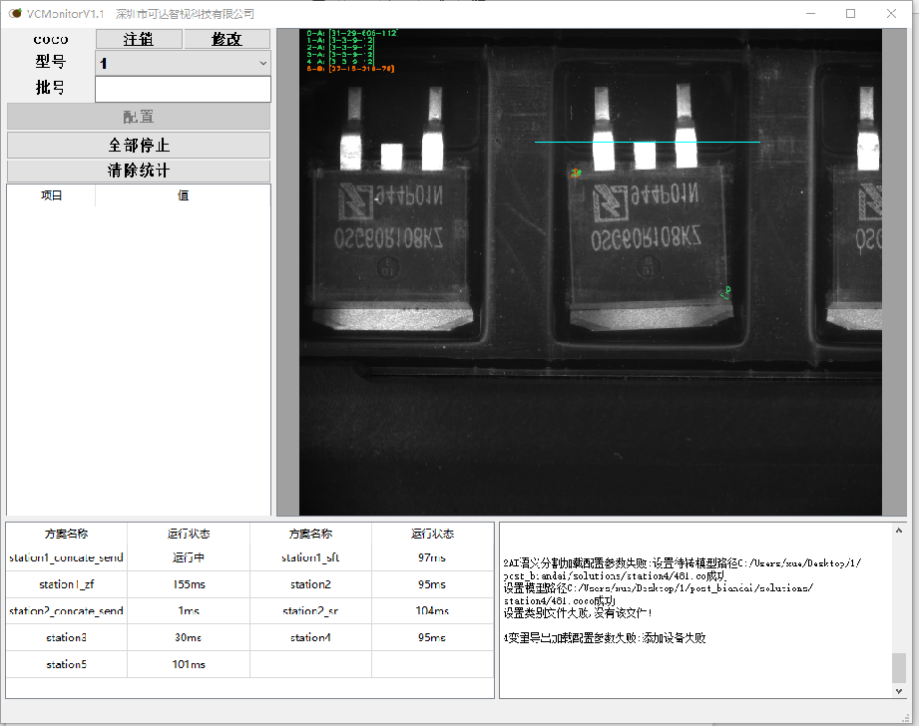Click inside the 批号 batch number input field
919x727 pixels.
coord(183,89)
